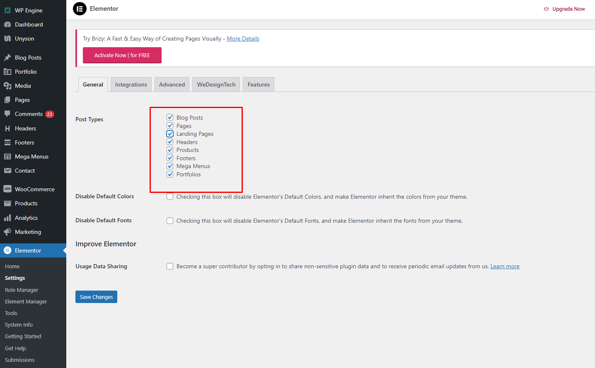Click the Unyson sidebar icon
Viewport: 595px width, 368px height.
(7, 38)
